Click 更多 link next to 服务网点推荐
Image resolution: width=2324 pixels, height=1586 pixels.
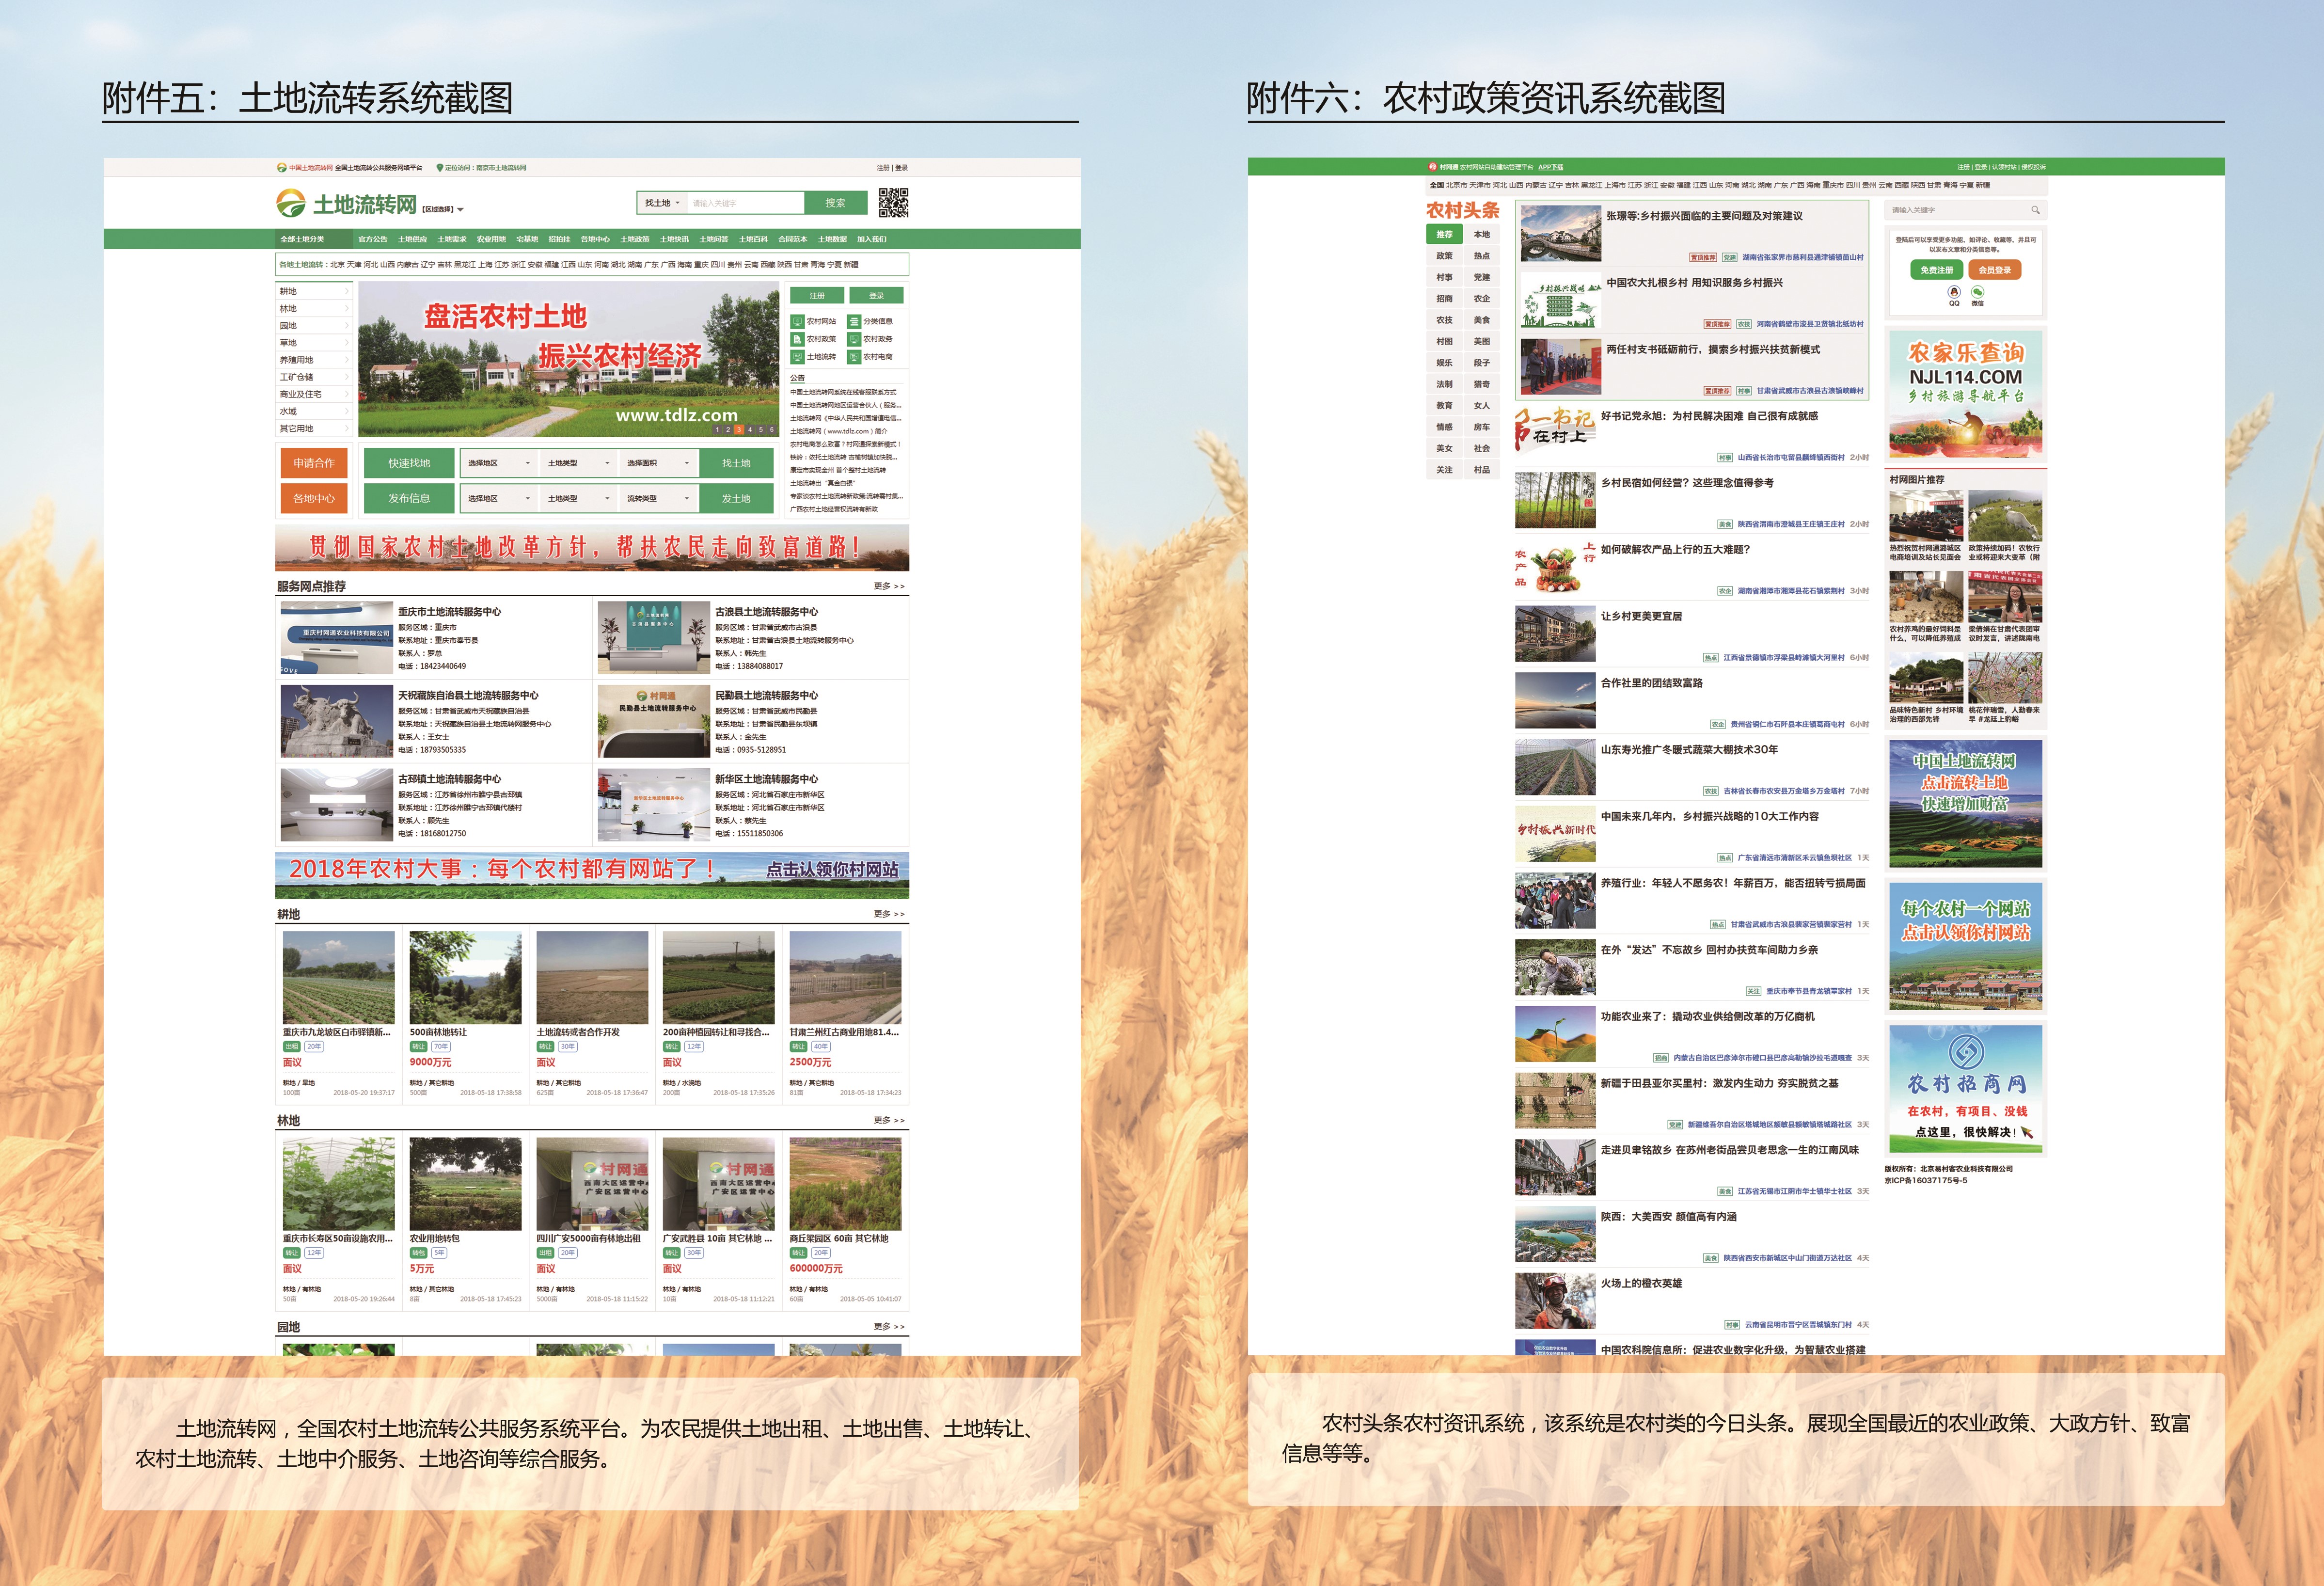pos(888,586)
